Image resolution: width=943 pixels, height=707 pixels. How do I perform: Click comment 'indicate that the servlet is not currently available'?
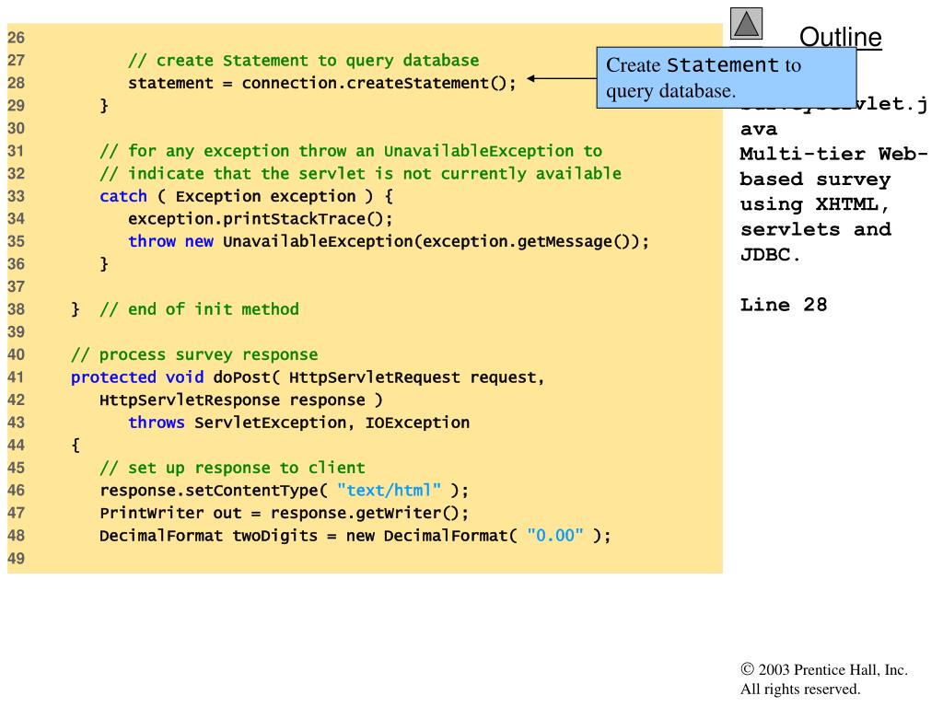[x=360, y=174]
